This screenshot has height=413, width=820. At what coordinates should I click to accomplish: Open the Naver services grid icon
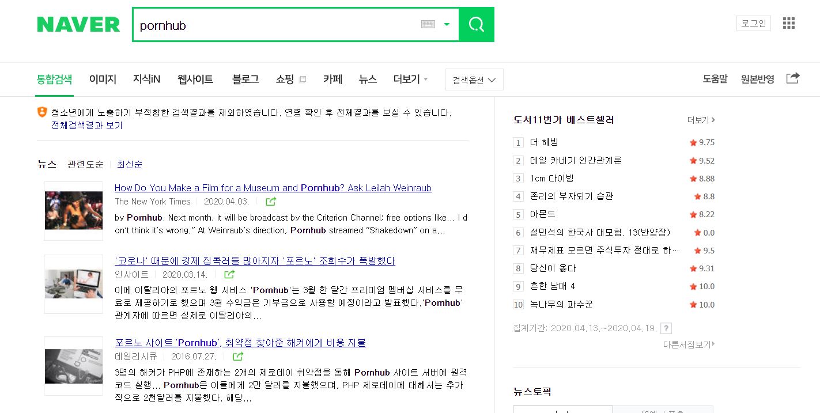tap(789, 23)
